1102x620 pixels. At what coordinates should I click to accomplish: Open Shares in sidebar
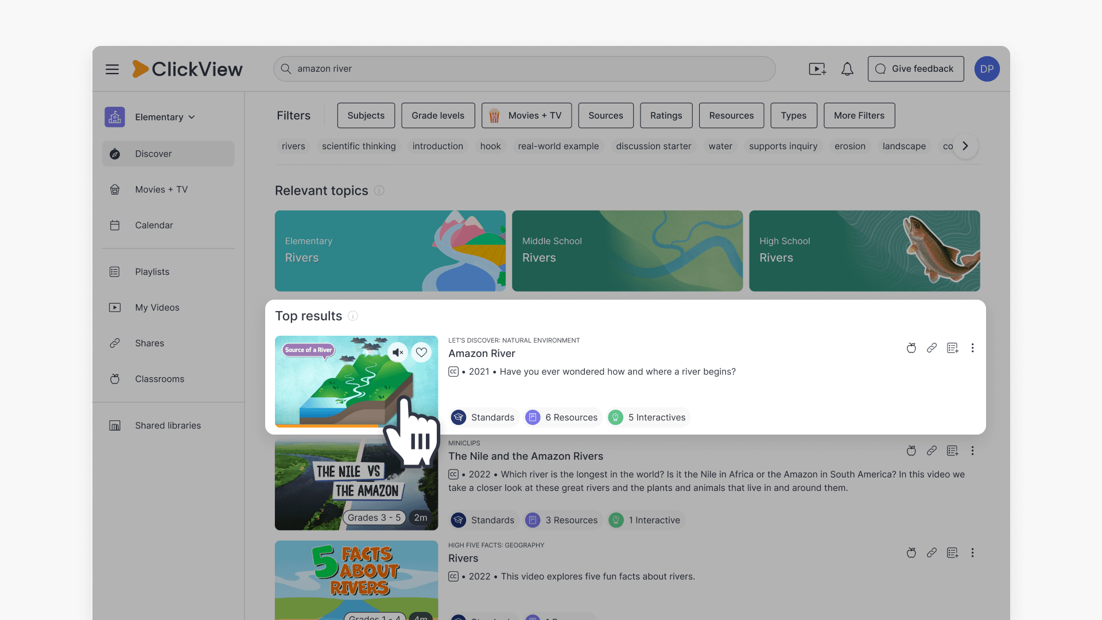(168, 343)
